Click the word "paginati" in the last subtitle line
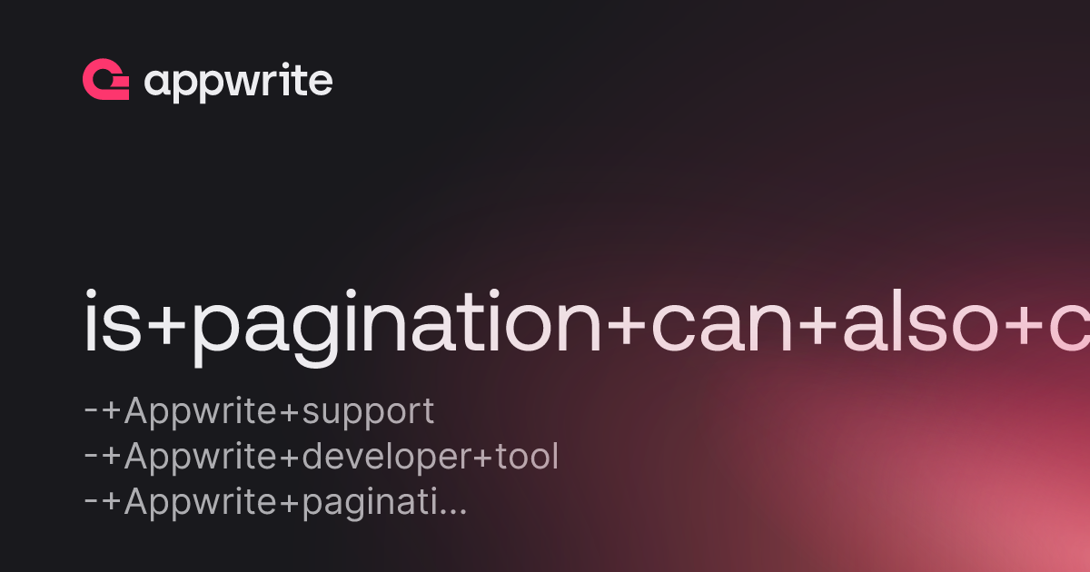1090x572 pixels. pos(370,505)
